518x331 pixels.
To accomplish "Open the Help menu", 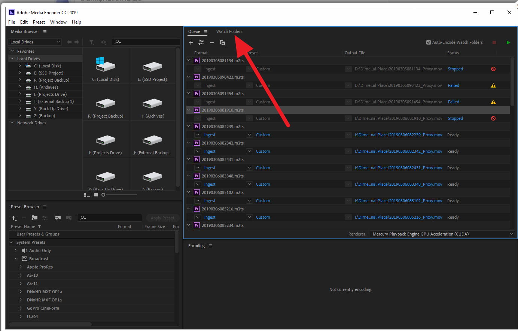I will click(76, 22).
